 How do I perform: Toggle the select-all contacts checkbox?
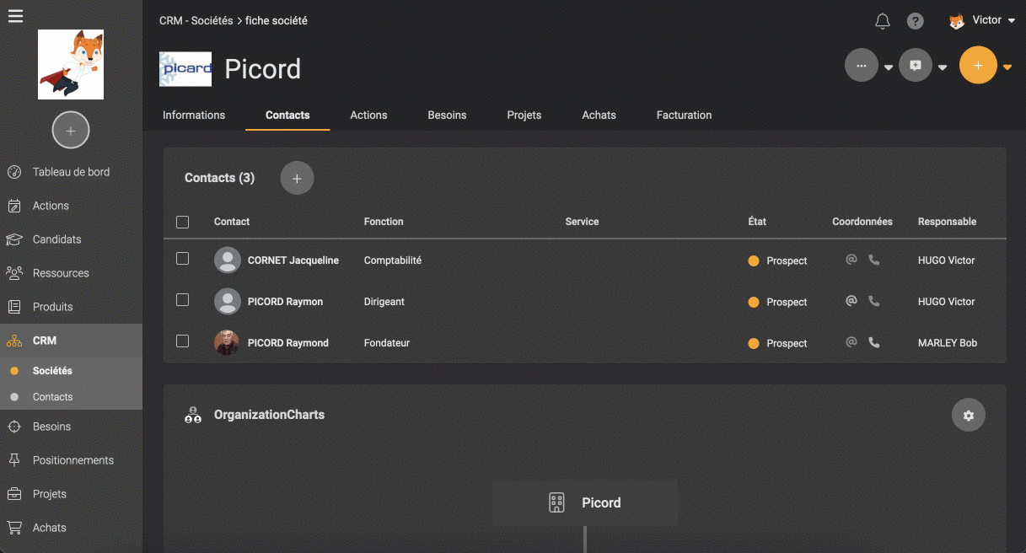pyautogui.click(x=182, y=222)
